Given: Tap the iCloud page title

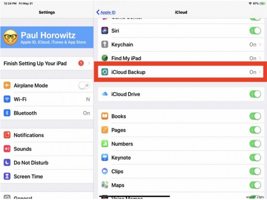Looking at the screenshot, I should 181,12.
